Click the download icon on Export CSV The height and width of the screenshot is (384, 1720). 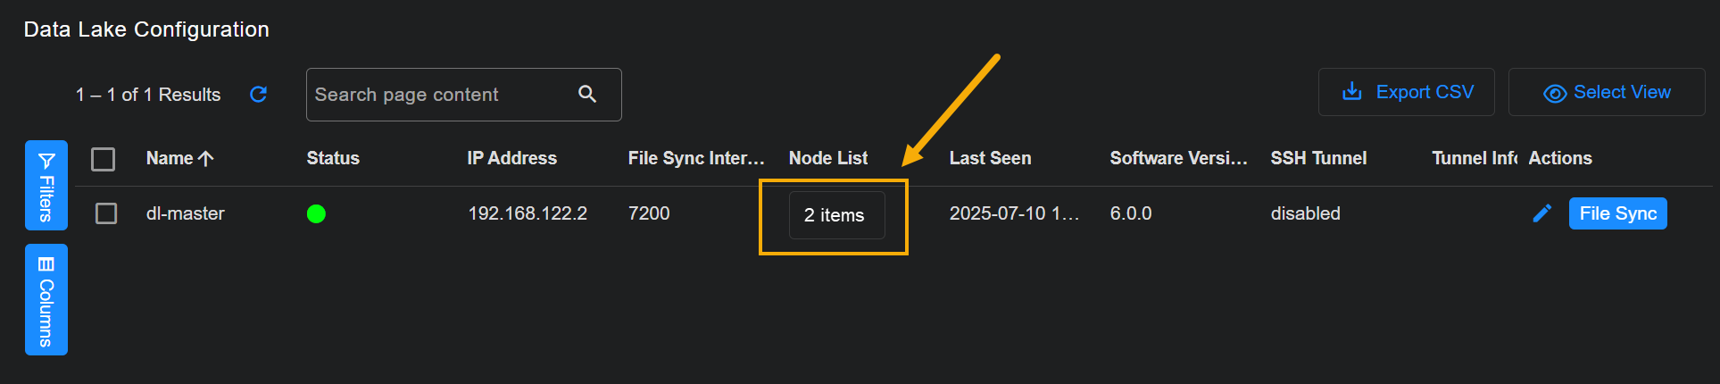(1352, 92)
